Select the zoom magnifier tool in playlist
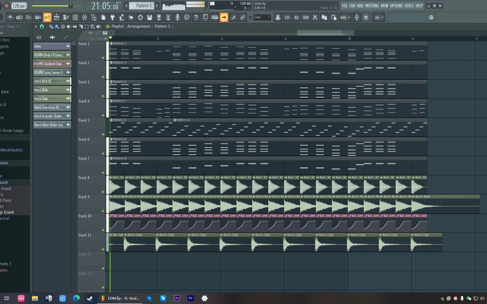The width and height of the screenshot is (487, 304). (92, 26)
